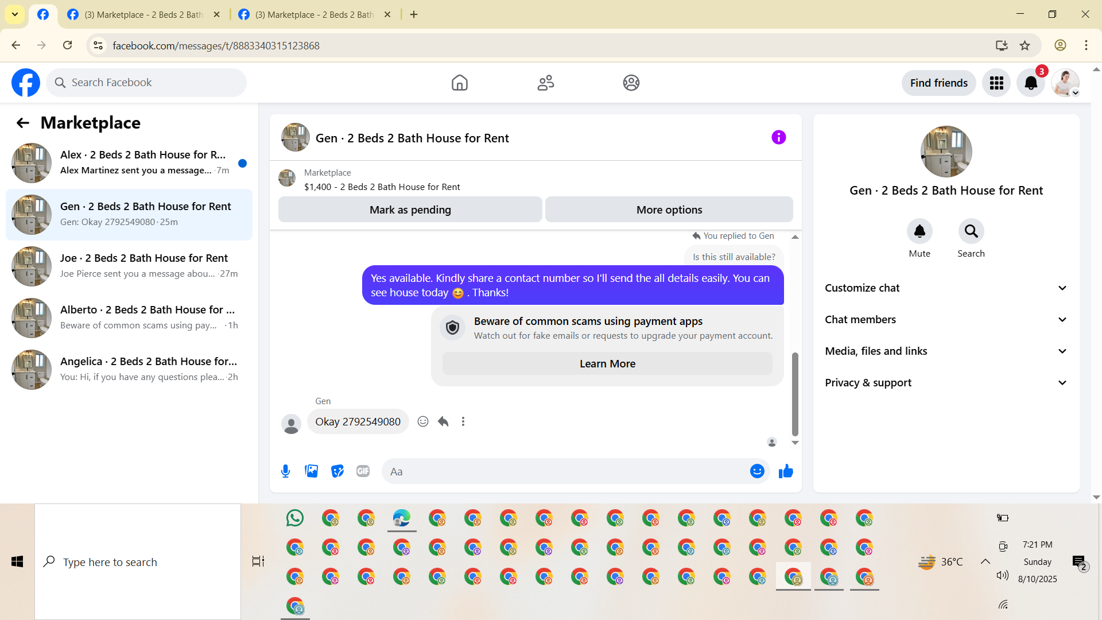Mute the Gen conversation

(919, 231)
